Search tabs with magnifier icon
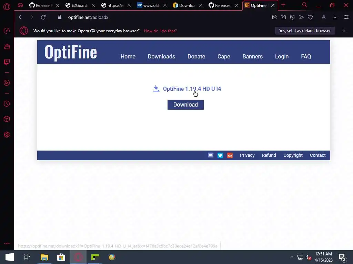Viewport: 353px width, 264px height. pos(305,5)
